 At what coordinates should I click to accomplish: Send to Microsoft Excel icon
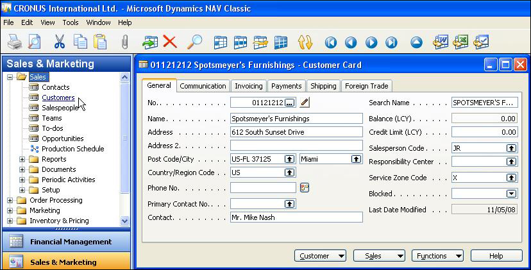[461, 42]
